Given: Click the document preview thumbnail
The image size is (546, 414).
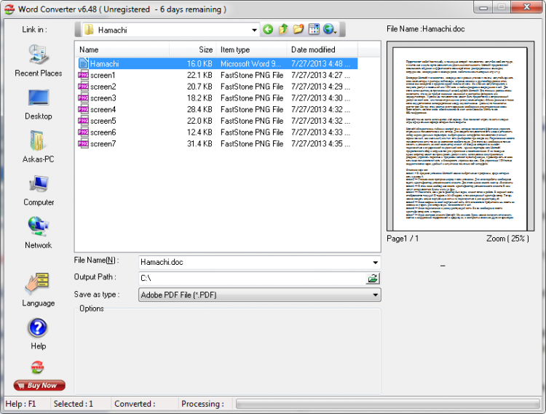Looking at the screenshot, I should coord(460,136).
